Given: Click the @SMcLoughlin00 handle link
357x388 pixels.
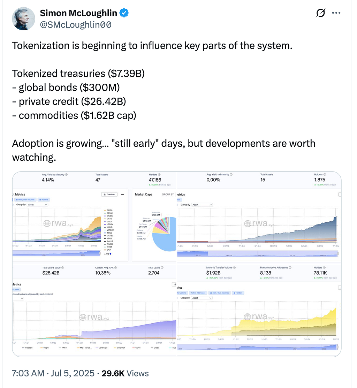Looking at the screenshot, I should pos(76,24).
